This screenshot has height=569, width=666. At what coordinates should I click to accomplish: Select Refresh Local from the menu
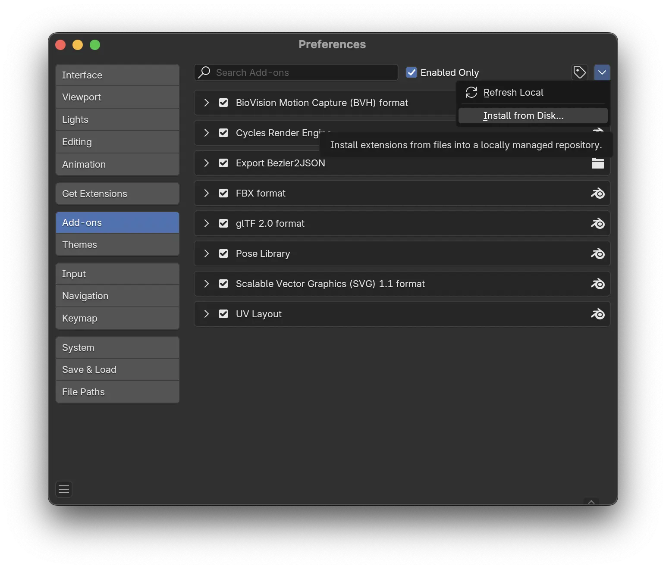pyautogui.click(x=513, y=93)
